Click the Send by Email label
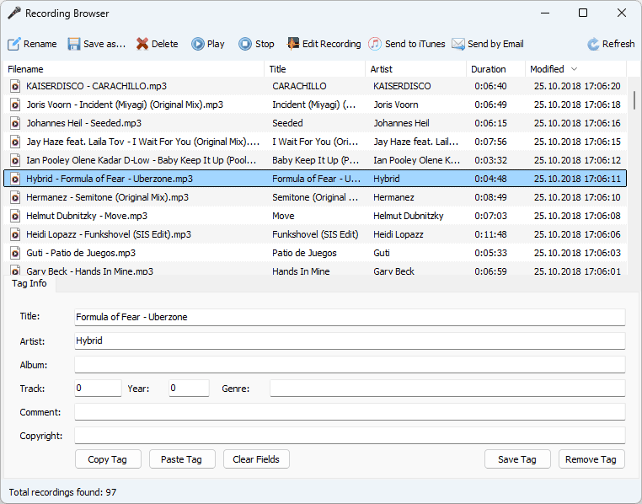The height and width of the screenshot is (504, 642). pyautogui.click(x=495, y=44)
